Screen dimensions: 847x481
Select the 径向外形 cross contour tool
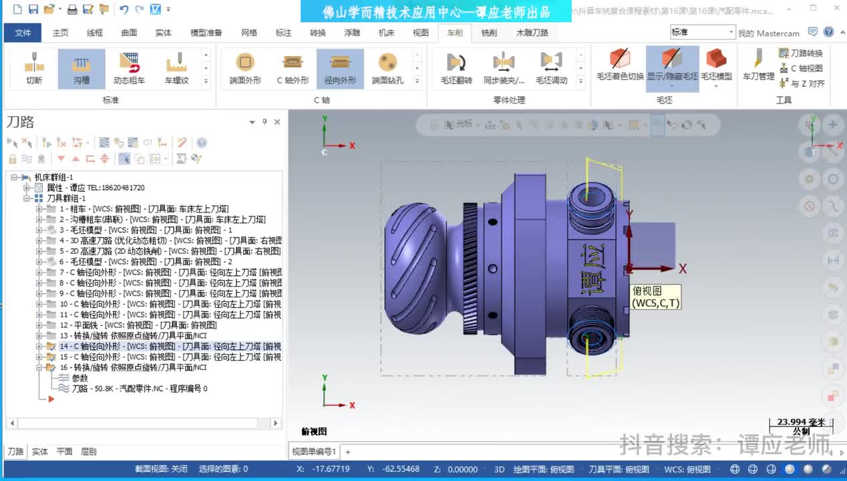point(340,69)
